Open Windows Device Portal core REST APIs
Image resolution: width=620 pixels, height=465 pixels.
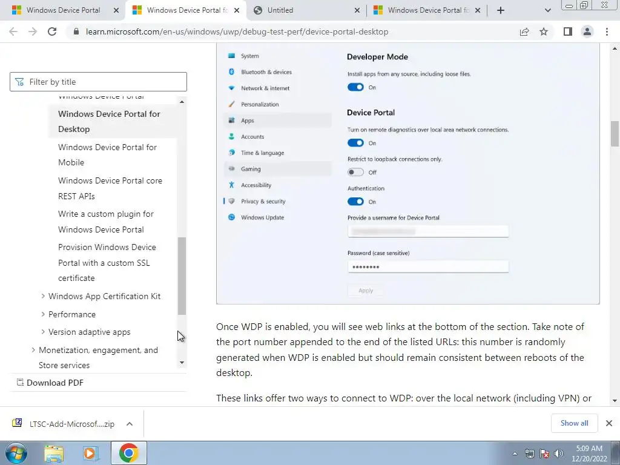tap(110, 188)
